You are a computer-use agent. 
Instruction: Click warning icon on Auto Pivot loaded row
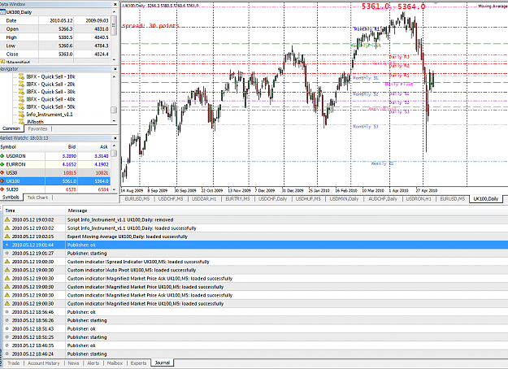7,270
